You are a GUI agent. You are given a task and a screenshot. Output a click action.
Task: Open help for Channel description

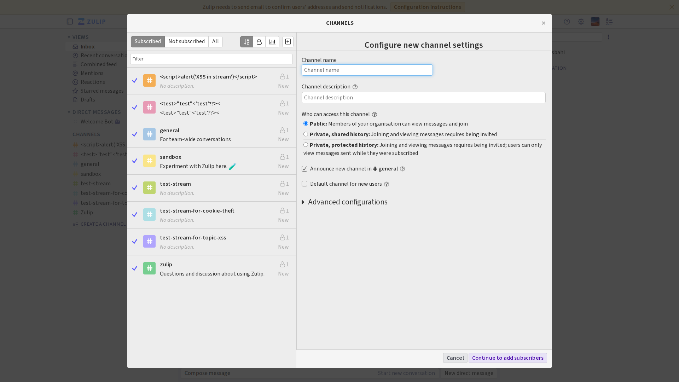tap(355, 87)
